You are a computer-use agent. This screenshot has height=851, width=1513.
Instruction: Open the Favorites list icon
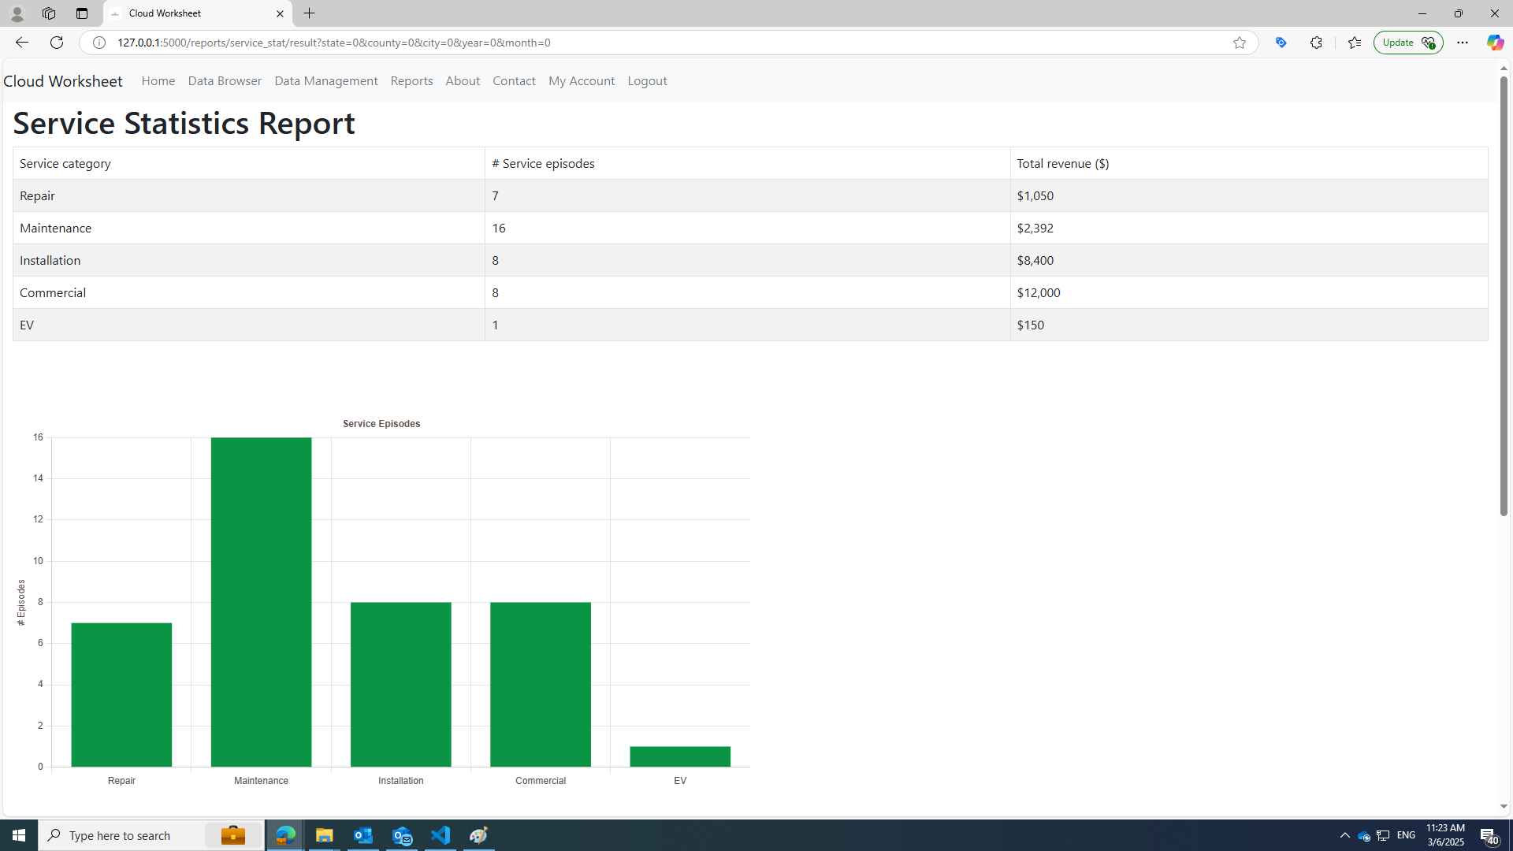(1354, 43)
